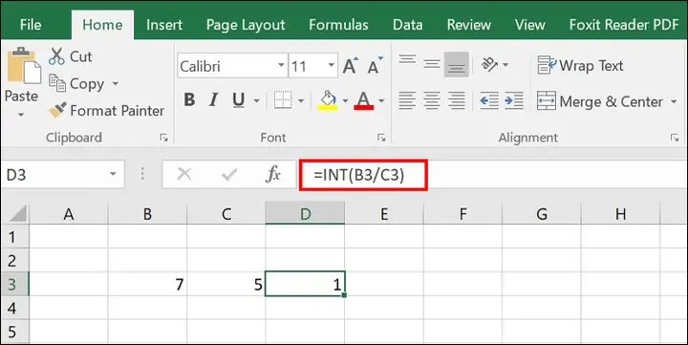Open Borders dropdown arrow
The height and width of the screenshot is (345, 688).
point(301,101)
